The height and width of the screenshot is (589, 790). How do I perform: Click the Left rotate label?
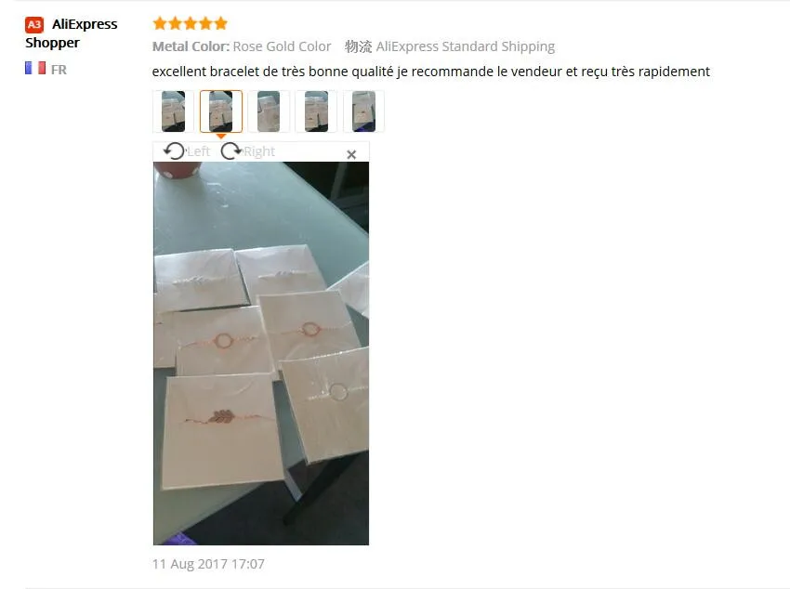tap(199, 151)
